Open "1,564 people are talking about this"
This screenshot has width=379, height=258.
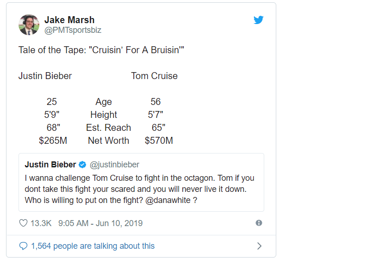(93, 246)
